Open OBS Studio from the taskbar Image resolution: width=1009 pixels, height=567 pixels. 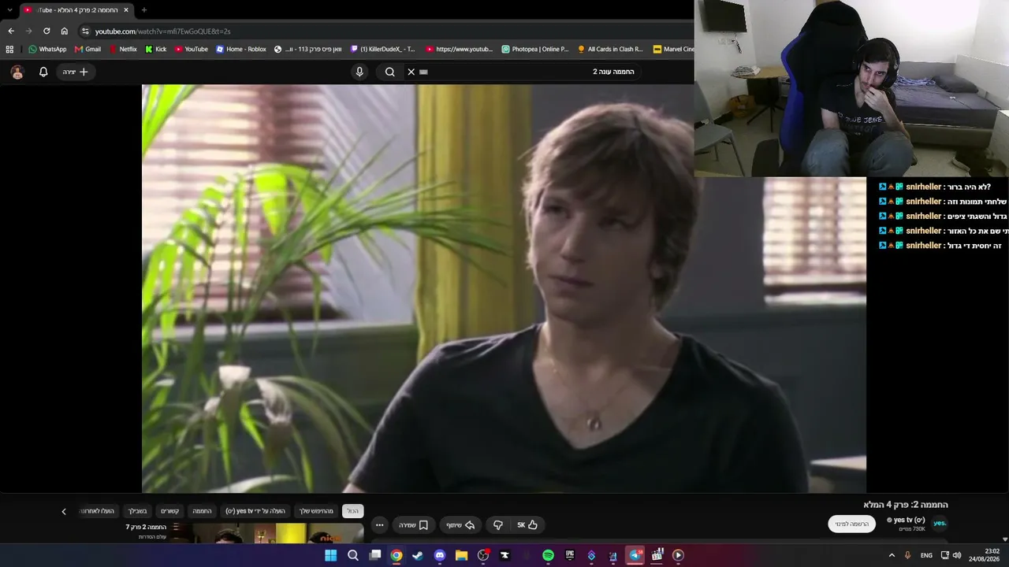[483, 555]
